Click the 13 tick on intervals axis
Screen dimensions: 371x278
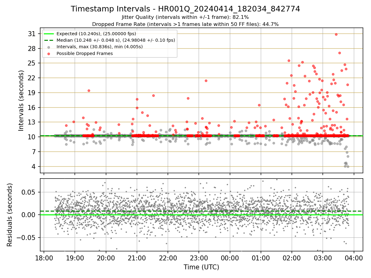32,122
